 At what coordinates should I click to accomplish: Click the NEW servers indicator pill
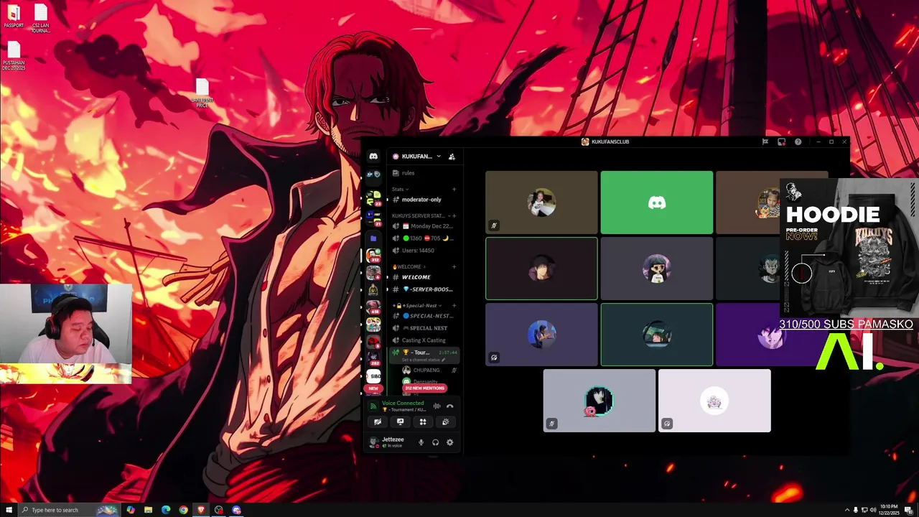(x=373, y=388)
